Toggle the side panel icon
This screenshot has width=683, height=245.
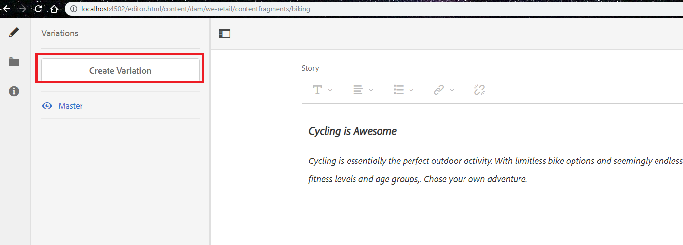tap(224, 33)
